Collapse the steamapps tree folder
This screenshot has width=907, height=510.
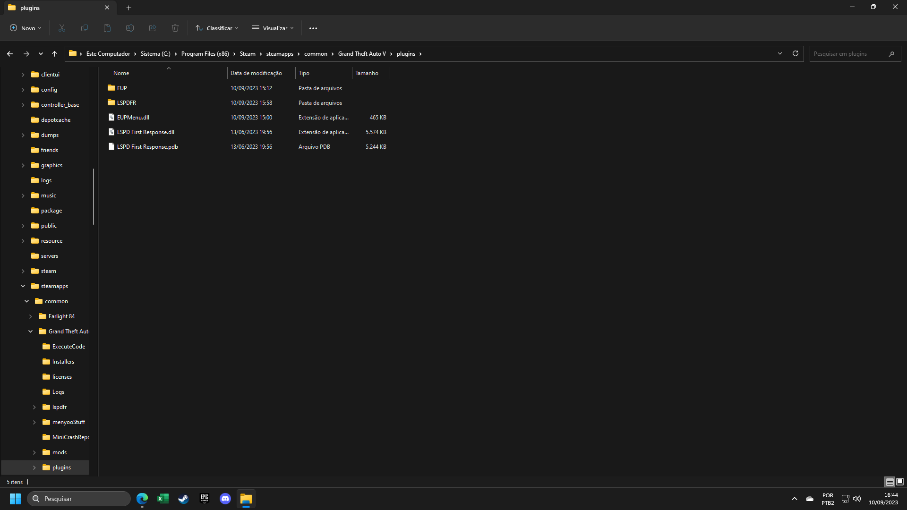click(x=23, y=286)
